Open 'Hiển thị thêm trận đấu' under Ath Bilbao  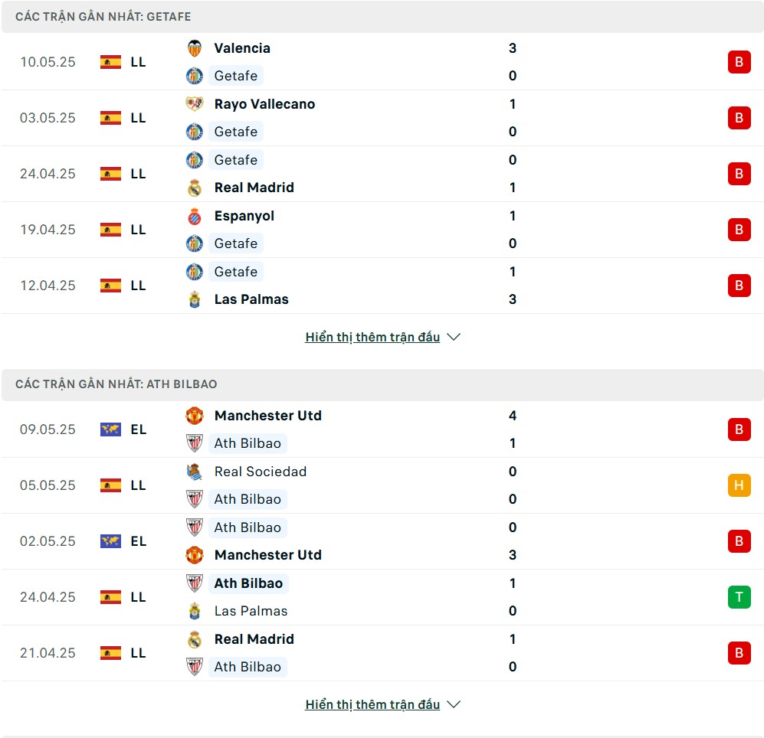tap(372, 704)
